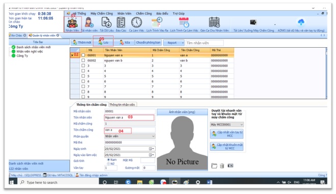
Task: Tick the checkbox in row 5
Action: [x=83, y=76]
